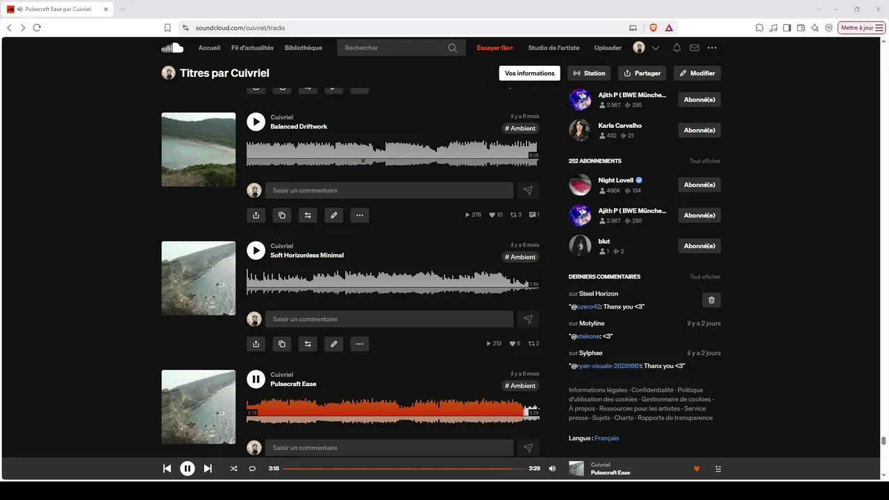Viewport: 889px width, 500px height.
Task: Start a Station from this profile
Action: point(589,73)
